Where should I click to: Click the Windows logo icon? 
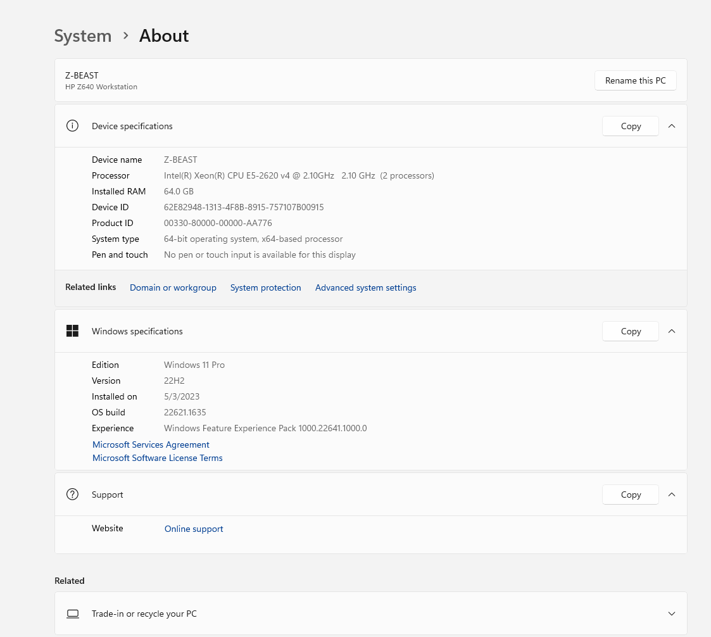pos(72,331)
